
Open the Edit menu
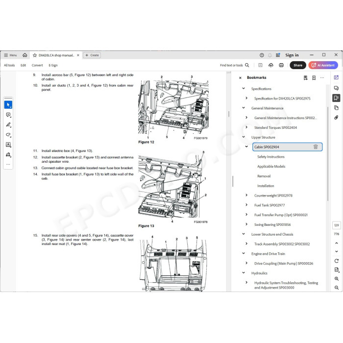coord(23,65)
